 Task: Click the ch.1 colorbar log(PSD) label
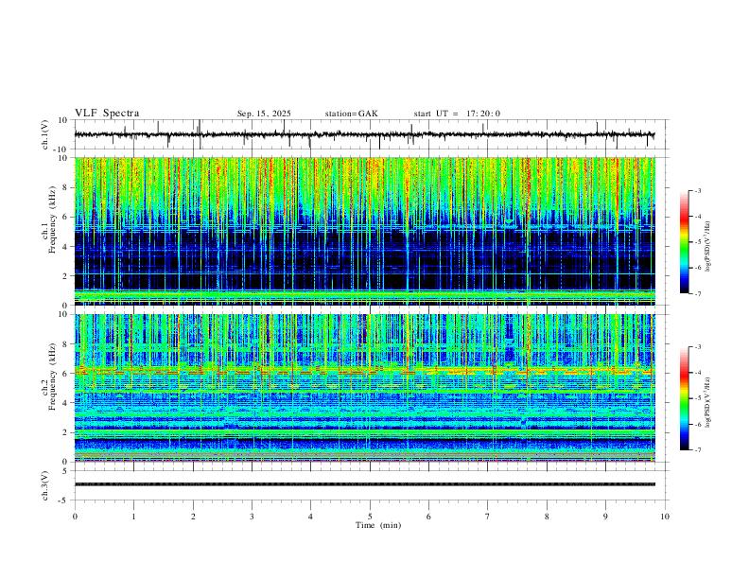tap(708, 247)
